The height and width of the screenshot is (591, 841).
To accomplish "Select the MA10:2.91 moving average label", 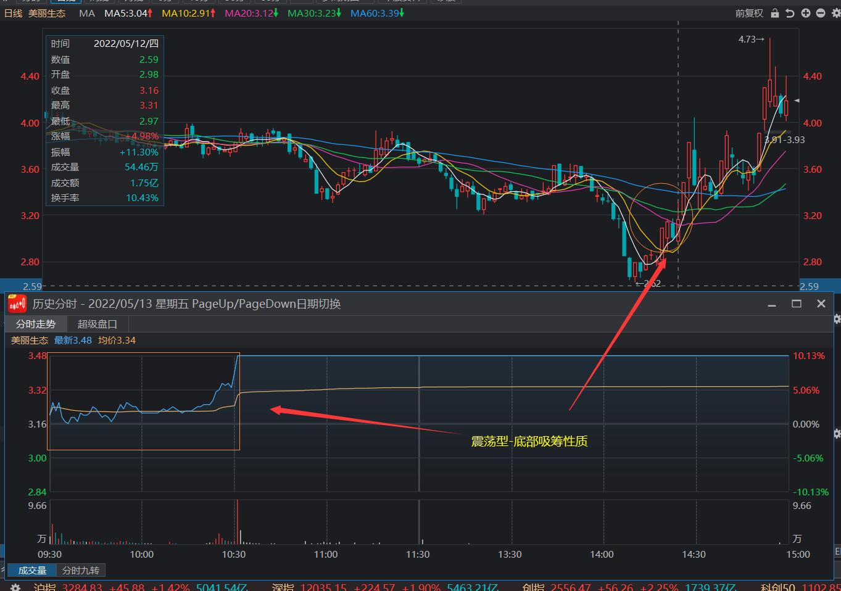I will [x=189, y=13].
